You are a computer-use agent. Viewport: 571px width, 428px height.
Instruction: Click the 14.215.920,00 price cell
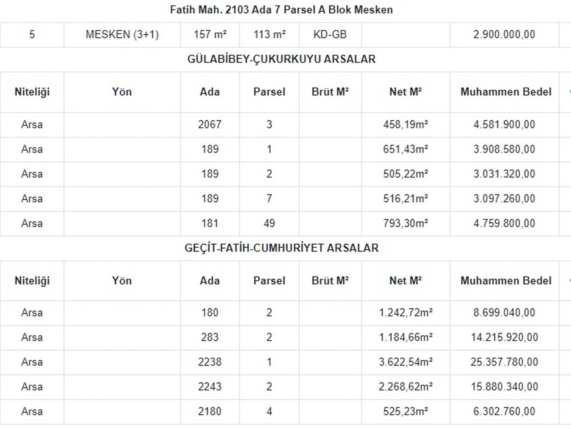pyautogui.click(x=504, y=337)
